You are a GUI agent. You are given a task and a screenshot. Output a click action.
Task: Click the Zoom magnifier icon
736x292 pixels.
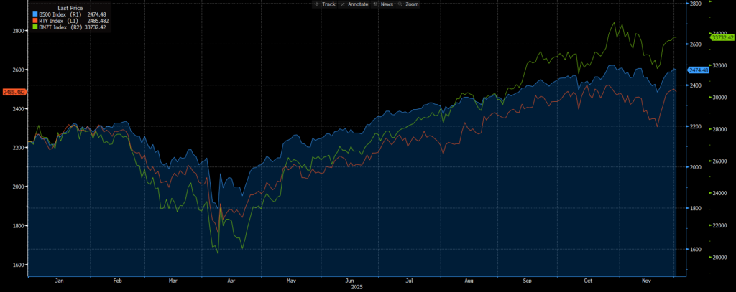tap(401, 4)
